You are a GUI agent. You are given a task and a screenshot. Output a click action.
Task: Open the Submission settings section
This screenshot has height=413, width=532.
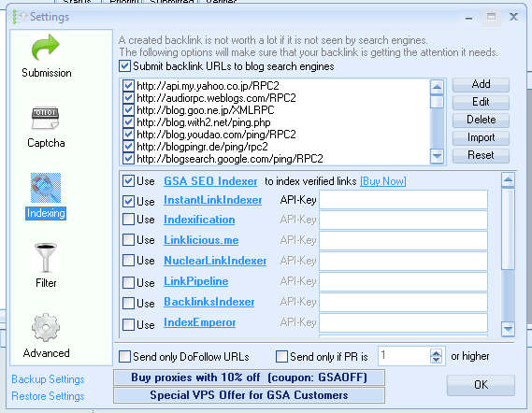tap(46, 56)
